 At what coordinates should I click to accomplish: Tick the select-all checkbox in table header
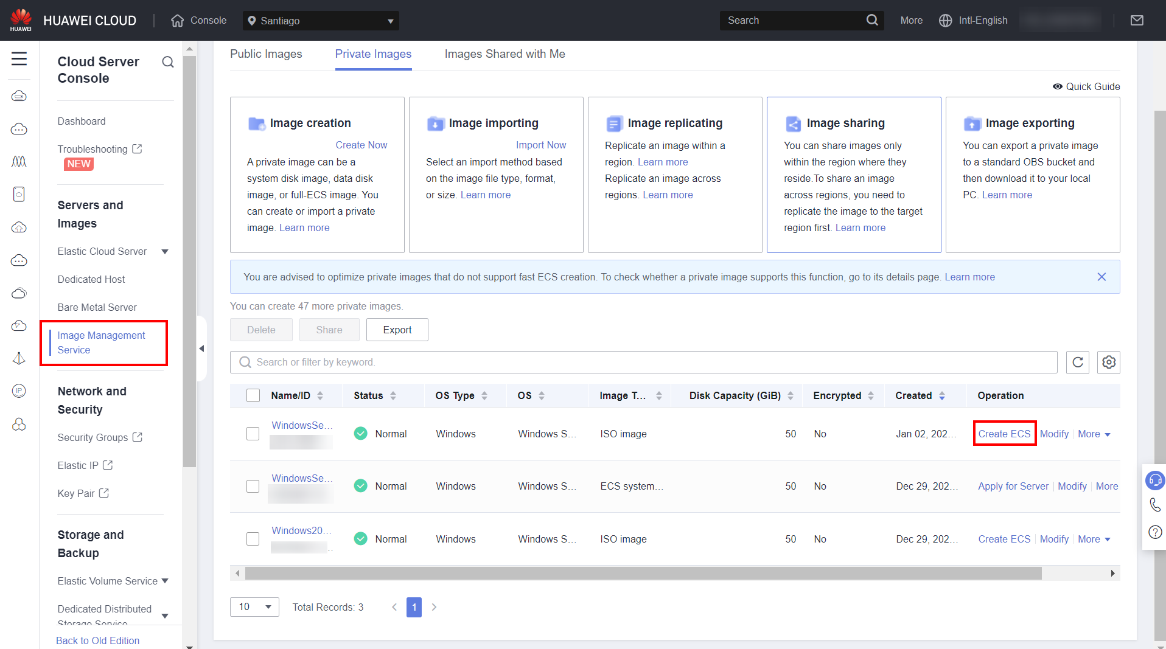pos(253,395)
